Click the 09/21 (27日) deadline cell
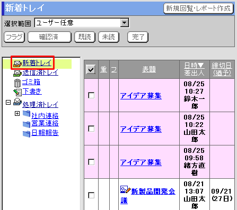Viewport: 237px width, 210px height. (x=222, y=195)
